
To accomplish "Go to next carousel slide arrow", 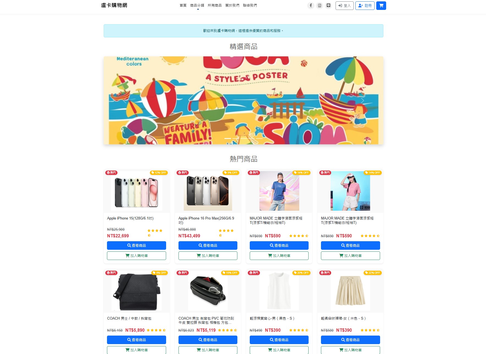I will coord(362,100).
